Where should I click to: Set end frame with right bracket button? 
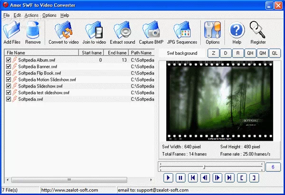click(254, 178)
